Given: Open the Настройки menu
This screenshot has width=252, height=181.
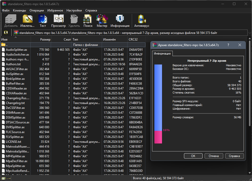Looking at the screenshot, I should click(x=74, y=10).
